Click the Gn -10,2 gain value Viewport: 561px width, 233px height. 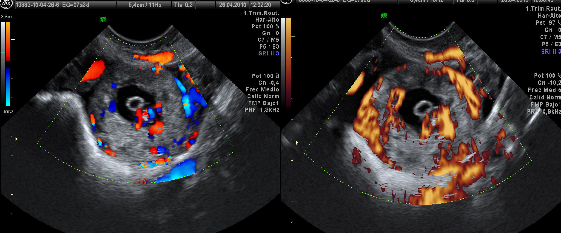point(548,83)
